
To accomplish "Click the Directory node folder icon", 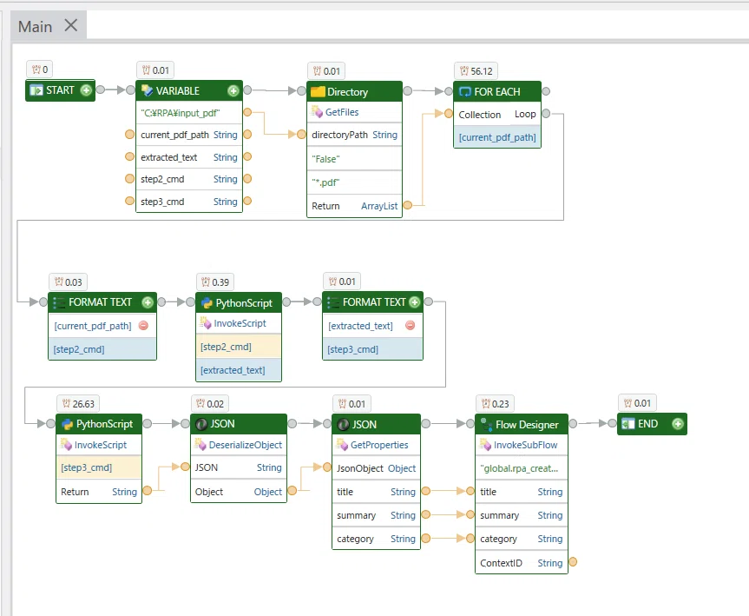I will click(318, 92).
